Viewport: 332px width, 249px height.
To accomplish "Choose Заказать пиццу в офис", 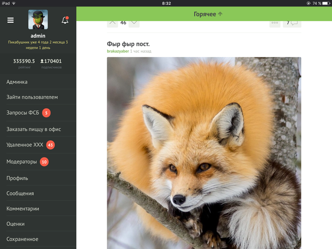I will (33, 129).
